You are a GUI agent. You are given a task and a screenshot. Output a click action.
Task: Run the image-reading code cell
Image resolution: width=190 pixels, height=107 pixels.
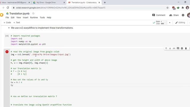coord(7,52)
